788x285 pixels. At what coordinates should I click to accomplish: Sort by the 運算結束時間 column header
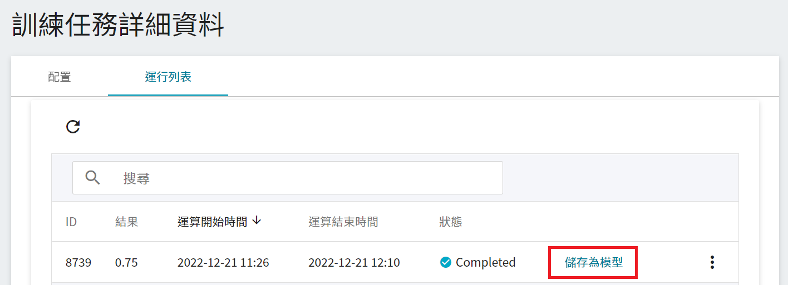click(x=343, y=222)
